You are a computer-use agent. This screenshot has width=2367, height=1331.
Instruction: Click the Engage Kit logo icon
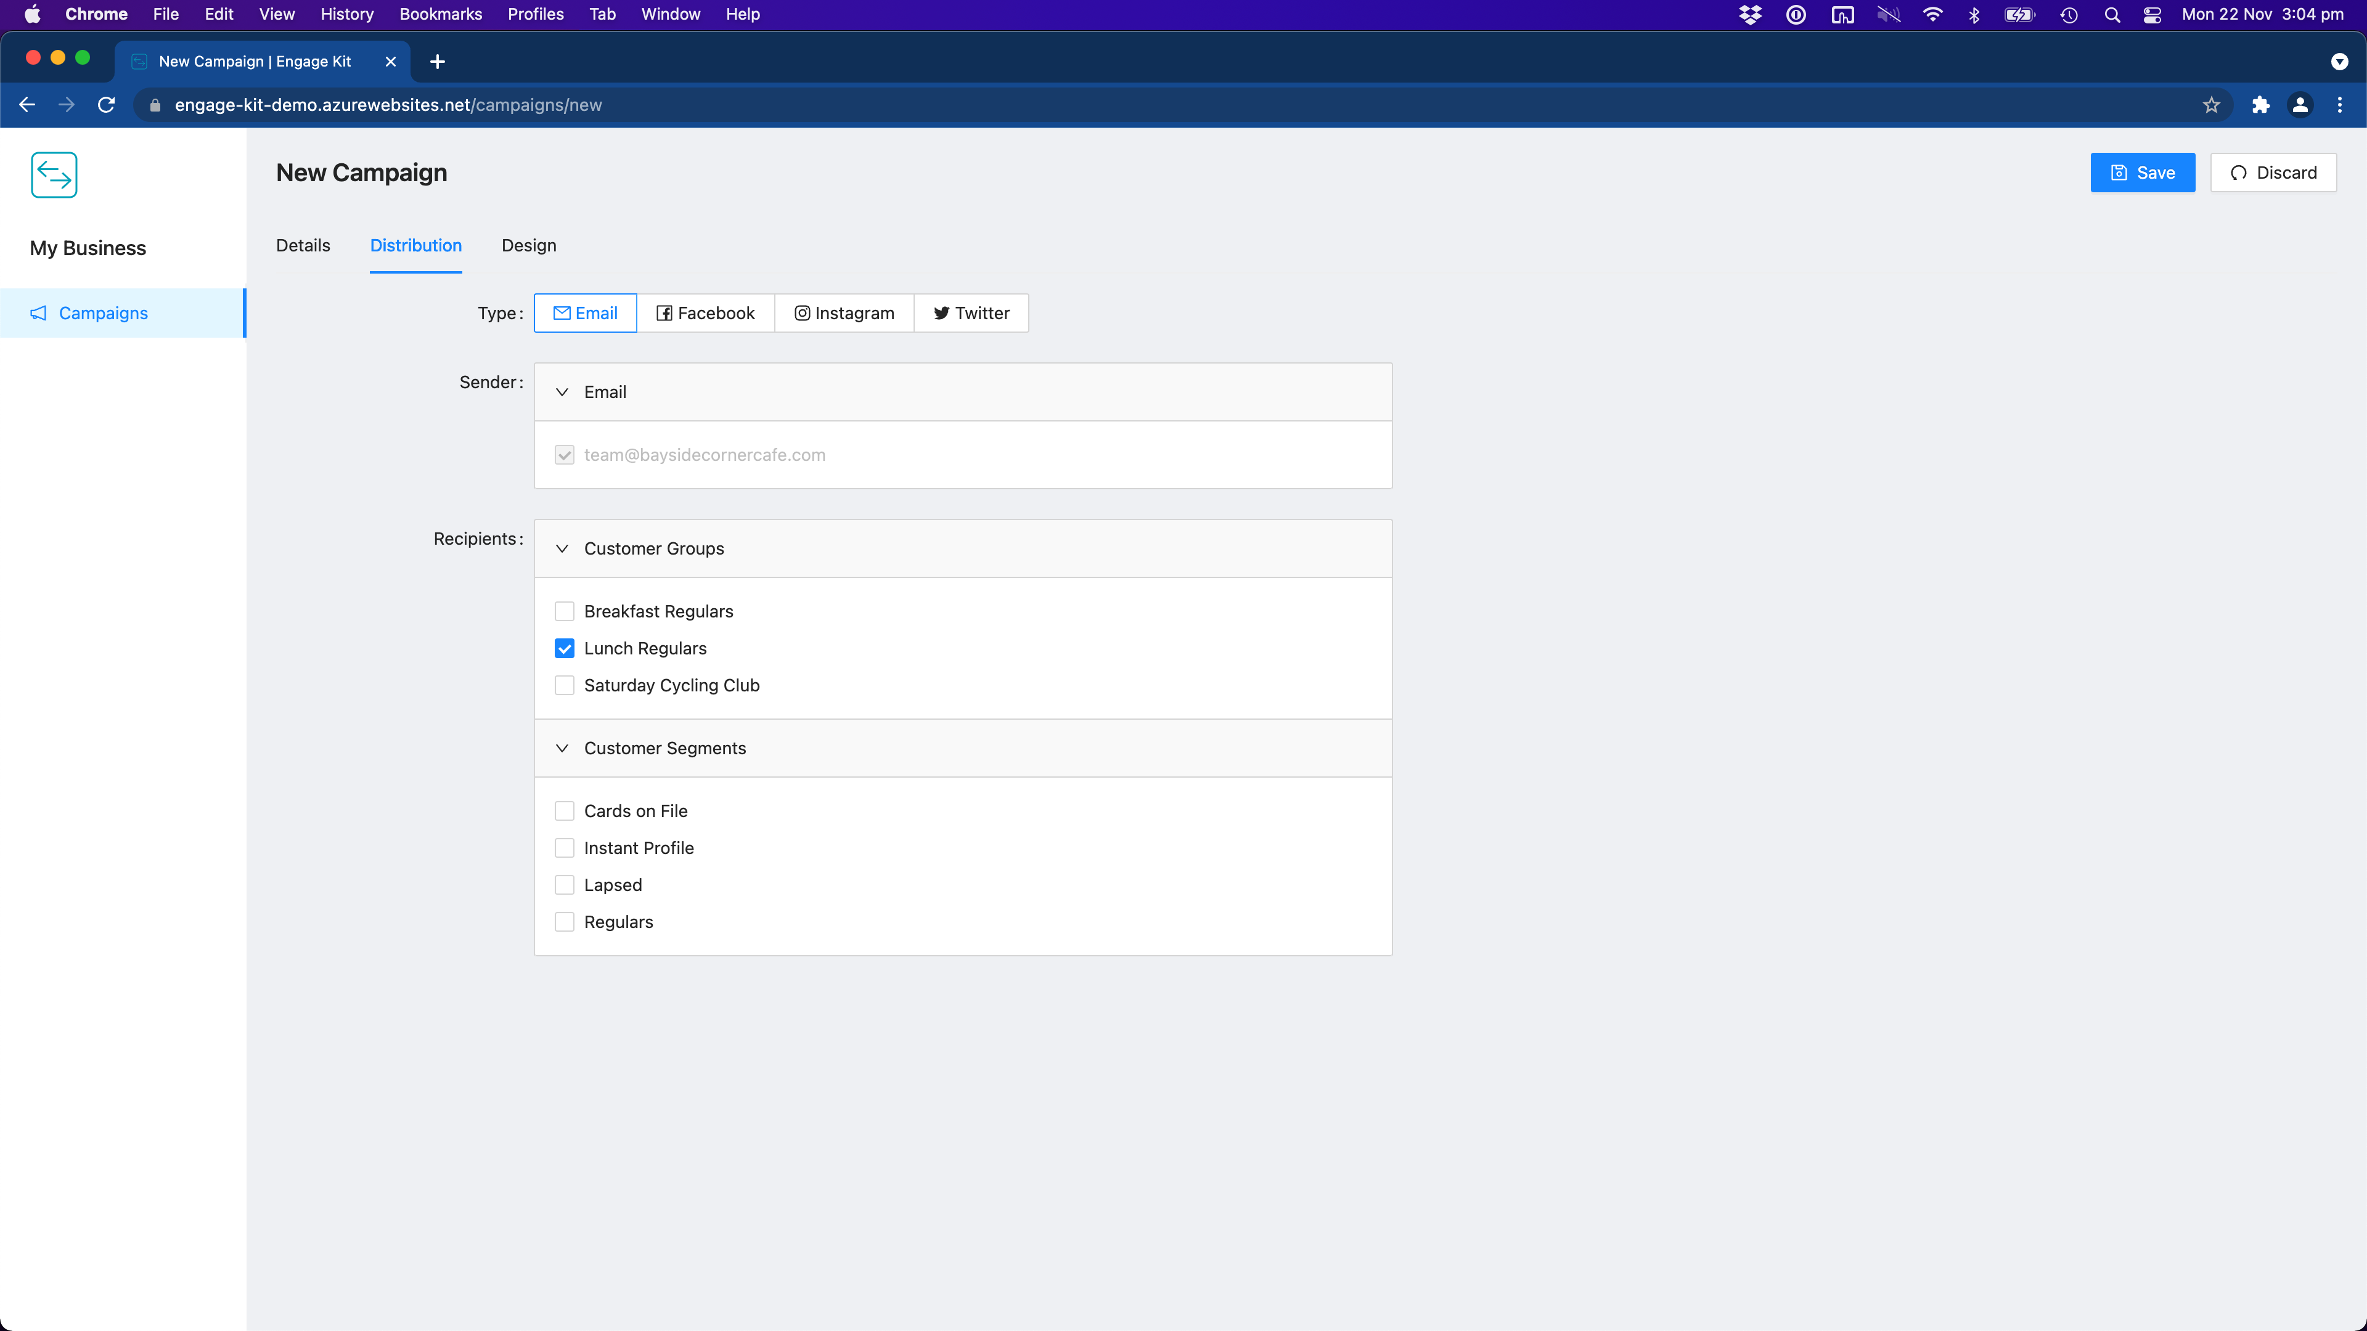(x=53, y=174)
